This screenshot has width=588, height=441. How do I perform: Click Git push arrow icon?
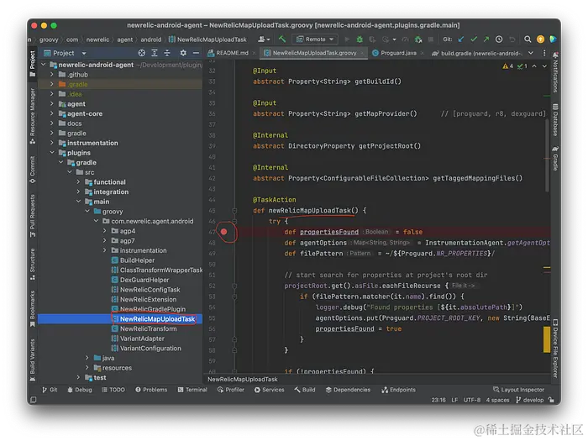click(x=486, y=39)
